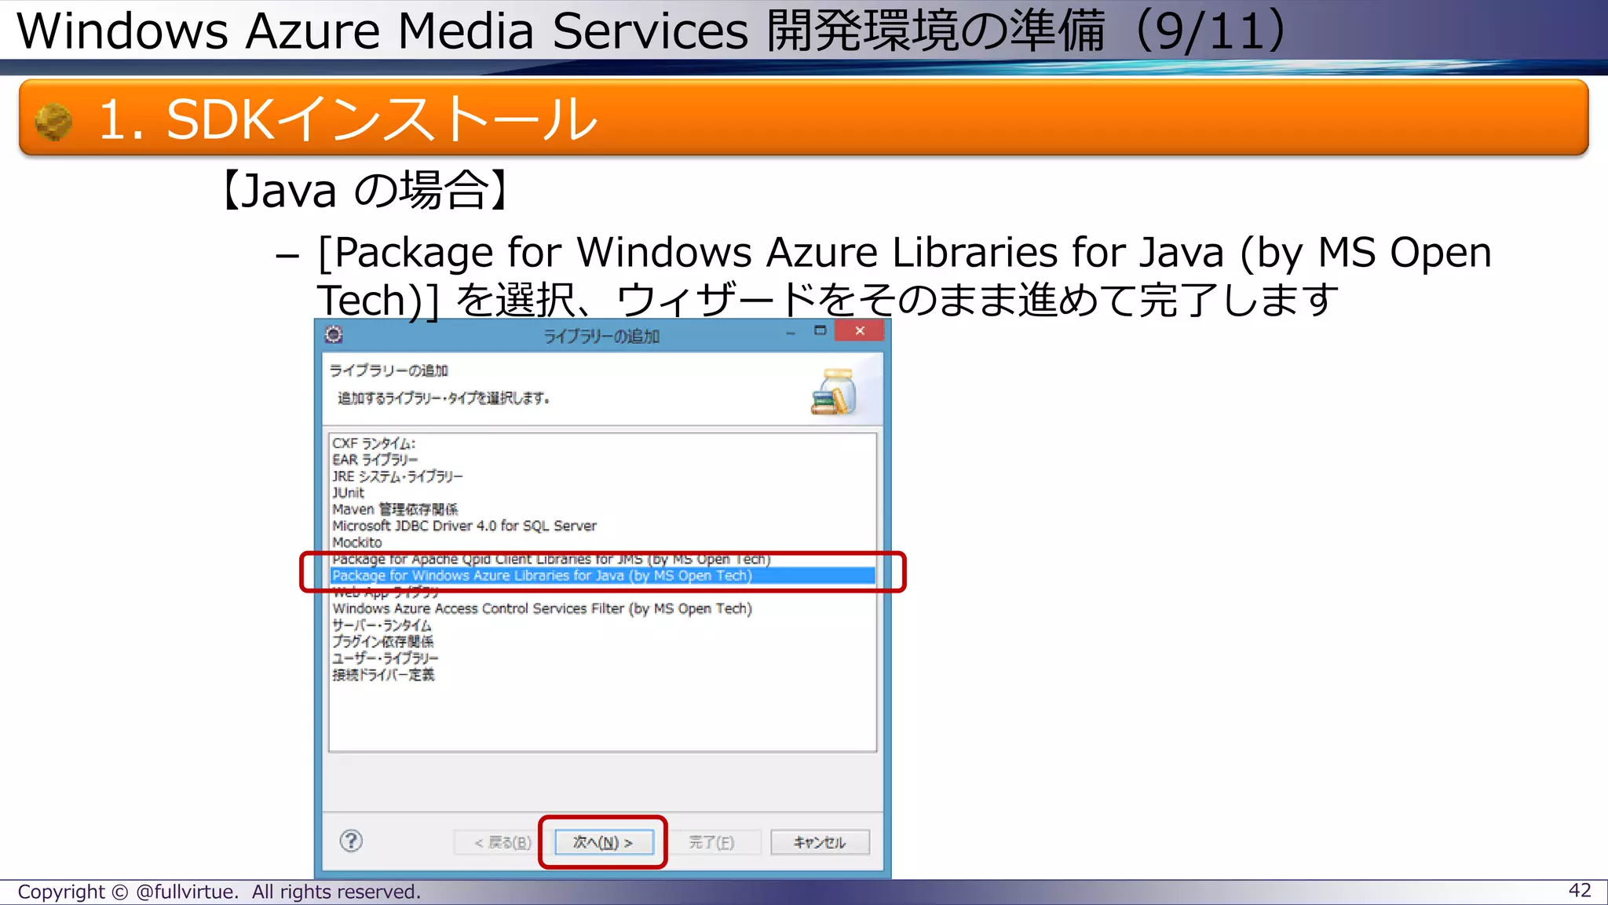This screenshot has width=1608, height=905.
Task: Click the library jar wizard image
Action: pos(833,392)
